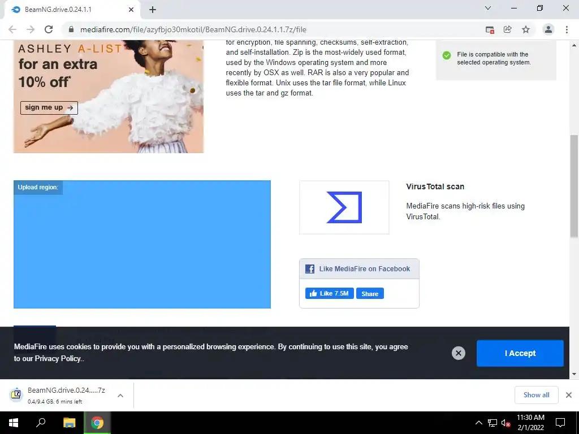Screen dimensions: 579x434
Task: Open the Chrome profile avatar
Action: 548,29
